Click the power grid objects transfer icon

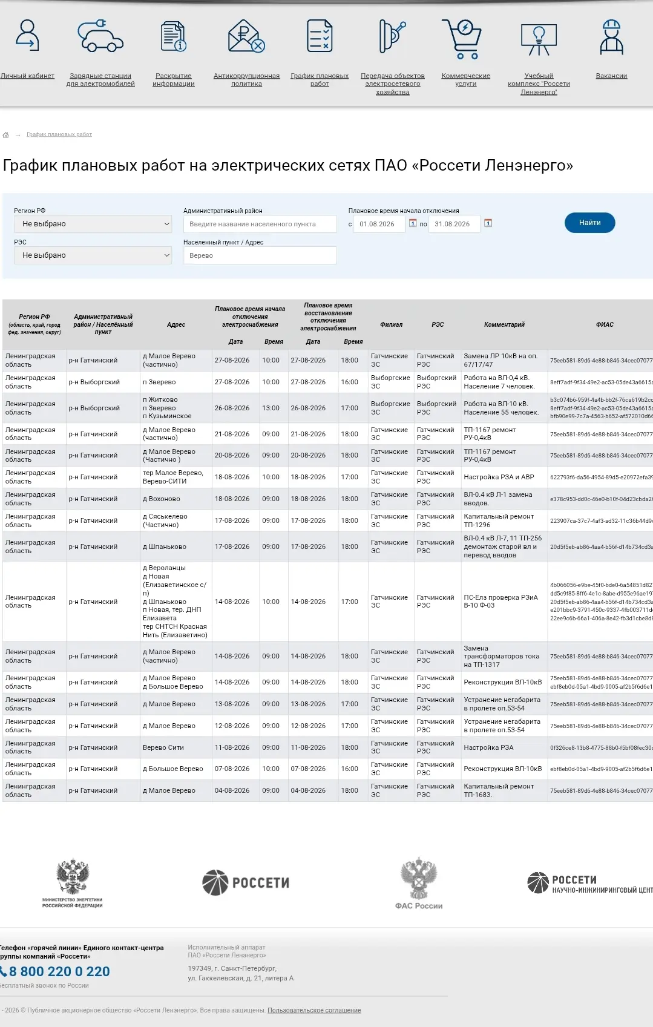(x=392, y=36)
